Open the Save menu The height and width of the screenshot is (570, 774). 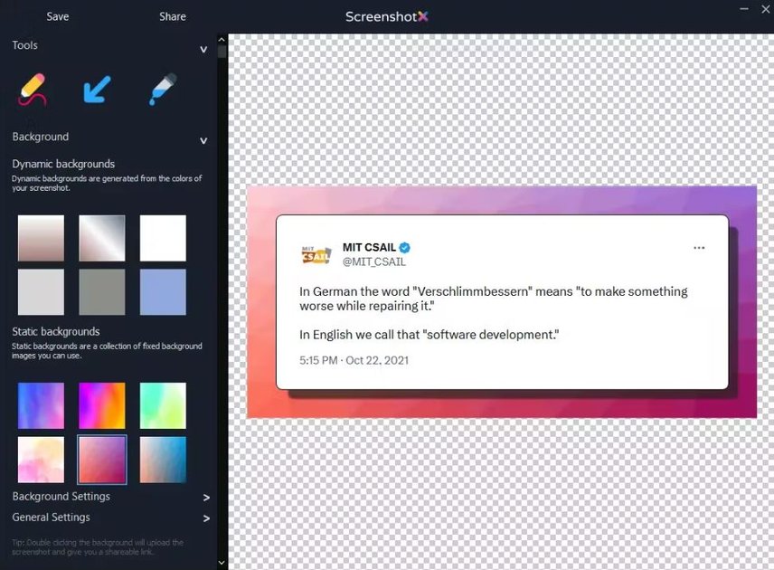click(x=57, y=15)
